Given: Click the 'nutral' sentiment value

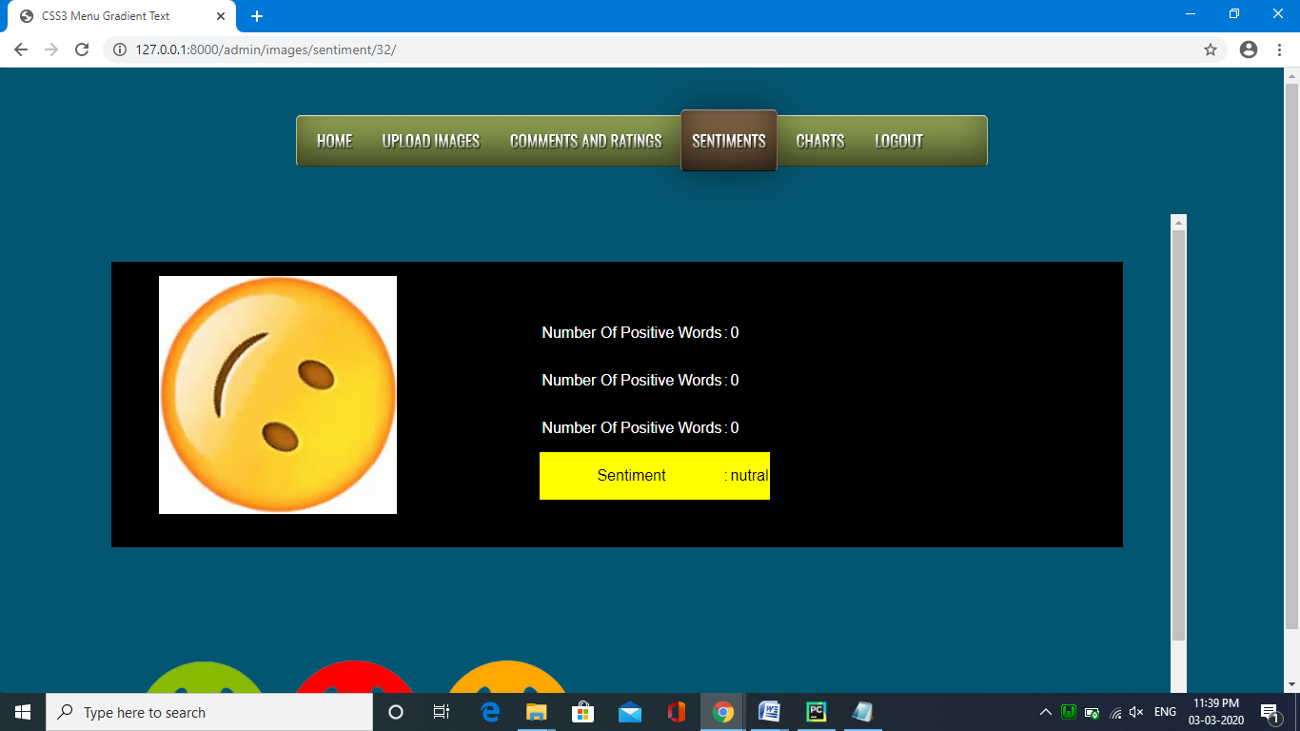Looking at the screenshot, I should [750, 476].
